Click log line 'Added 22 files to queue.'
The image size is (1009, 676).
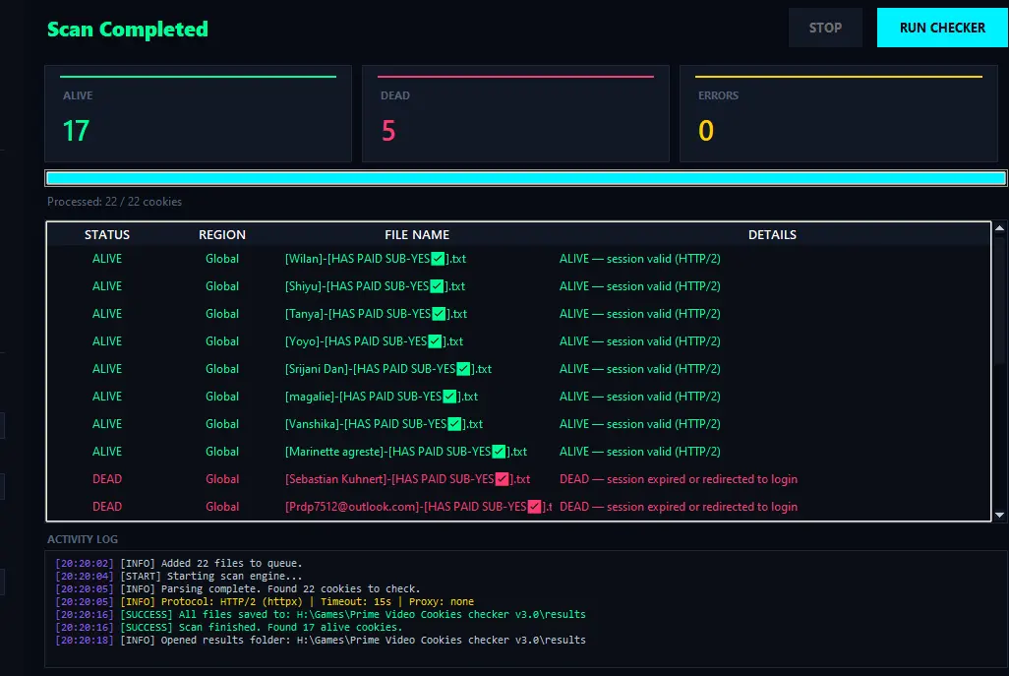(x=178, y=563)
